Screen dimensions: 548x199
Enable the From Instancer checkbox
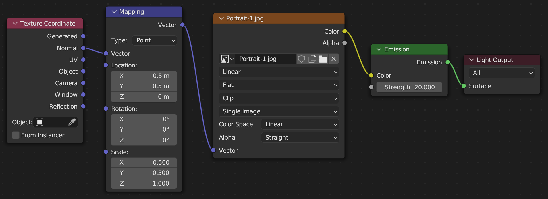(16, 135)
